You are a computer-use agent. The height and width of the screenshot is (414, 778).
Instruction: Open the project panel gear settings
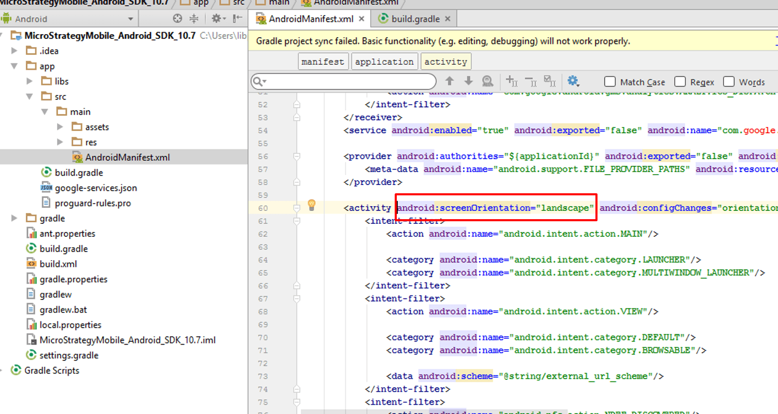point(216,19)
